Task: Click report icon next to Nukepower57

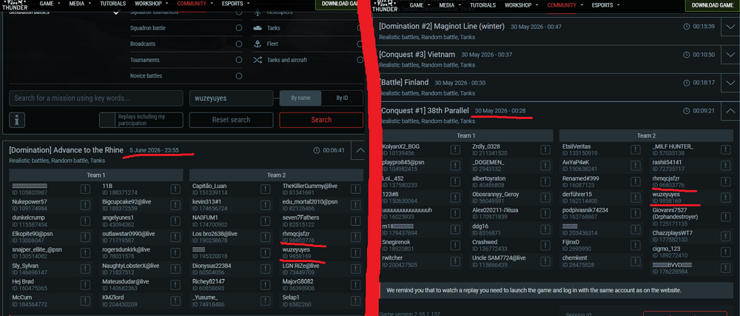Action: point(85,205)
